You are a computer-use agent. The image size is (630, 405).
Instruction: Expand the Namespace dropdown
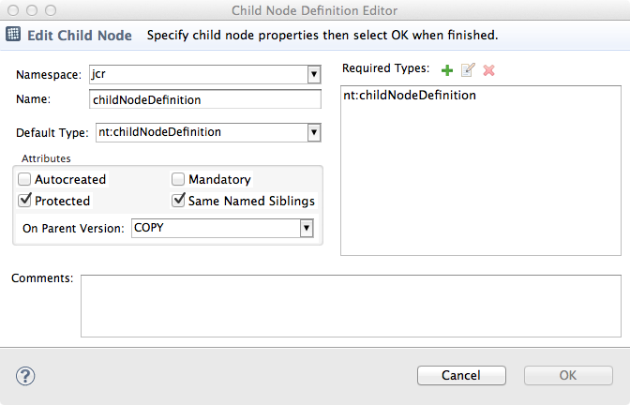[x=313, y=74]
